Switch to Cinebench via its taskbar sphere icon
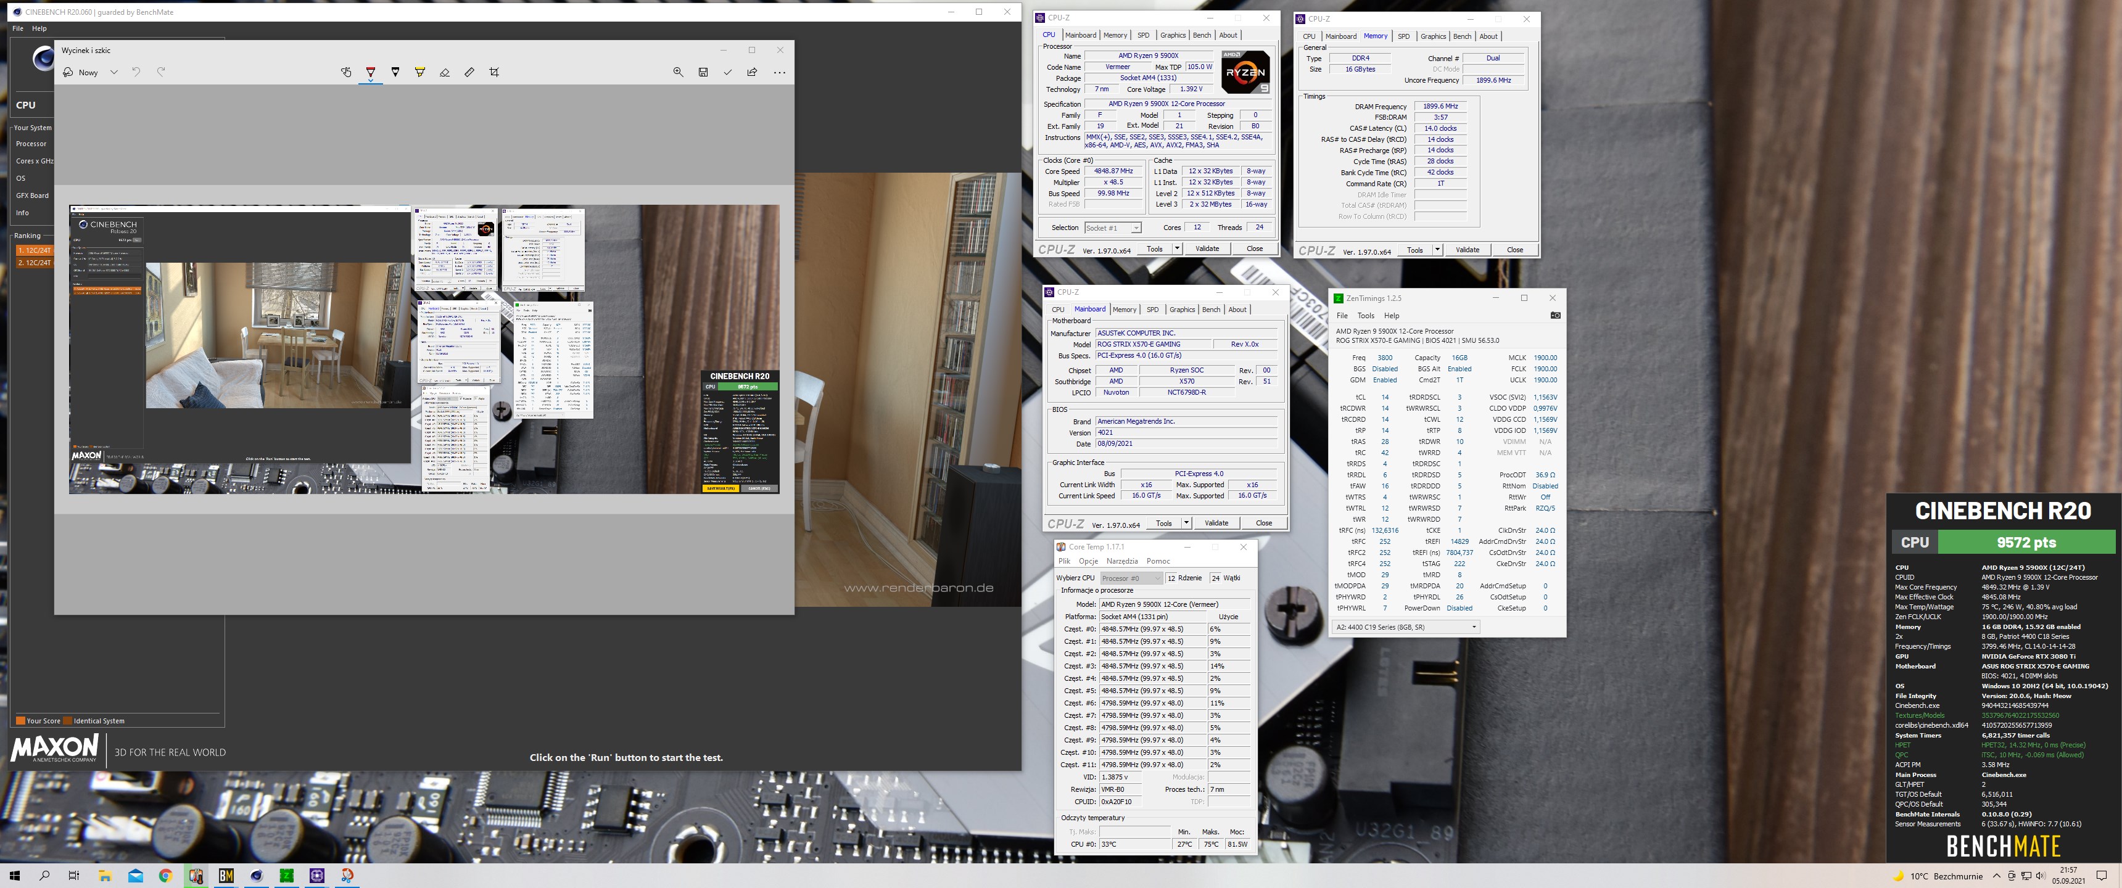 click(x=256, y=876)
